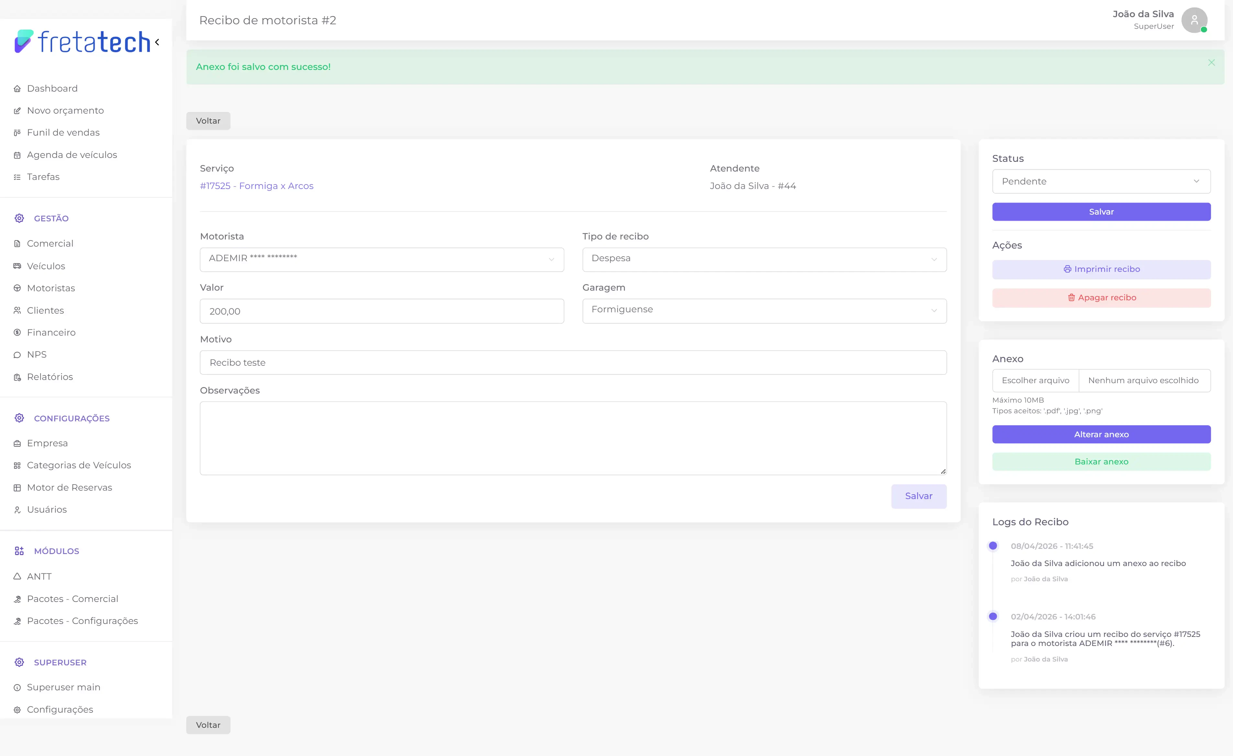Go to Dashboard menu item
The width and height of the screenshot is (1233, 756).
click(52, 89)
